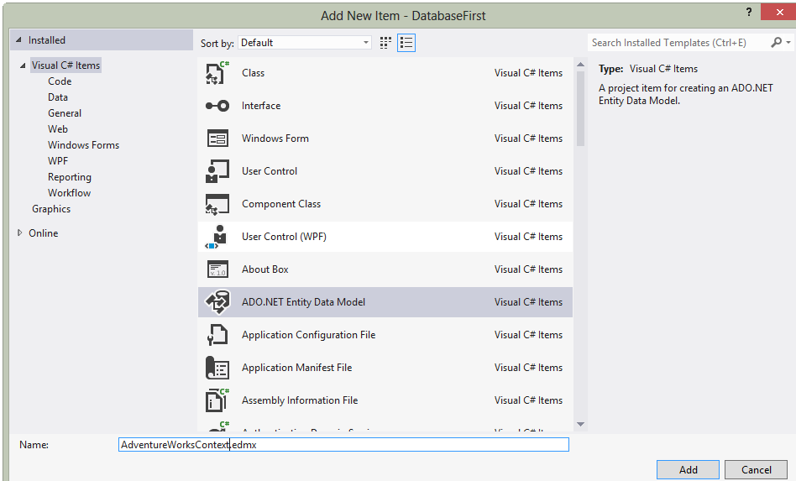Select the General category
The height and width of the screenshot is (481, 796).
(65, 113)
